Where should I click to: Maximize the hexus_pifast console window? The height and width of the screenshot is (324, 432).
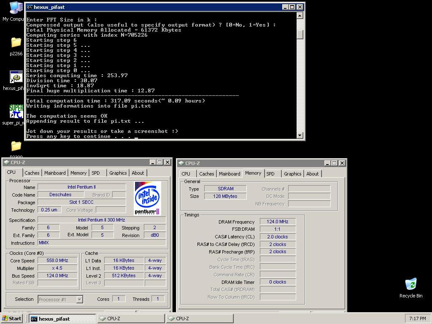pyautogui.click(x=292, y=7)
